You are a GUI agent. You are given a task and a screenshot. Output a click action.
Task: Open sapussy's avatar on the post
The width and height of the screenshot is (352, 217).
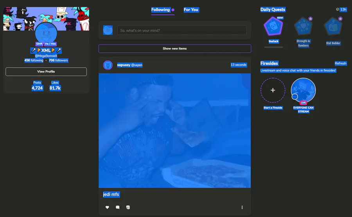108,65
